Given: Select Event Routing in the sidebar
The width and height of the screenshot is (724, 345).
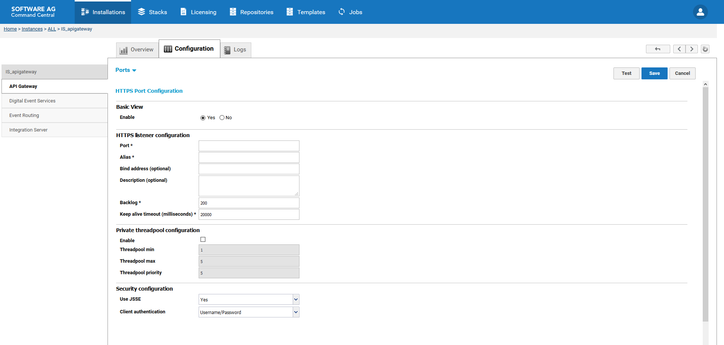Looking at the screenshot, I should point(55,115).
